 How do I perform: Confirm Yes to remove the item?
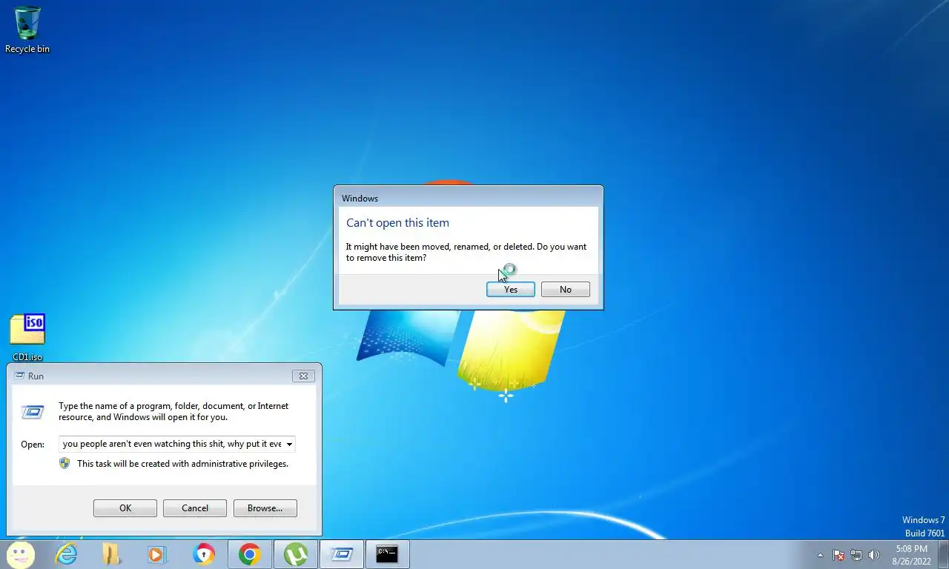pyautogui.click(x=511, y=290)
